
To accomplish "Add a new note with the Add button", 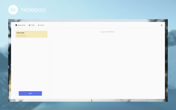I will [30, 94].
